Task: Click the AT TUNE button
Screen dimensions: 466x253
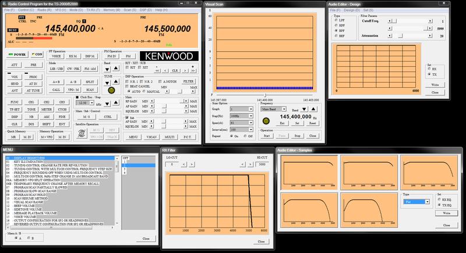Action: coord(33,91)
